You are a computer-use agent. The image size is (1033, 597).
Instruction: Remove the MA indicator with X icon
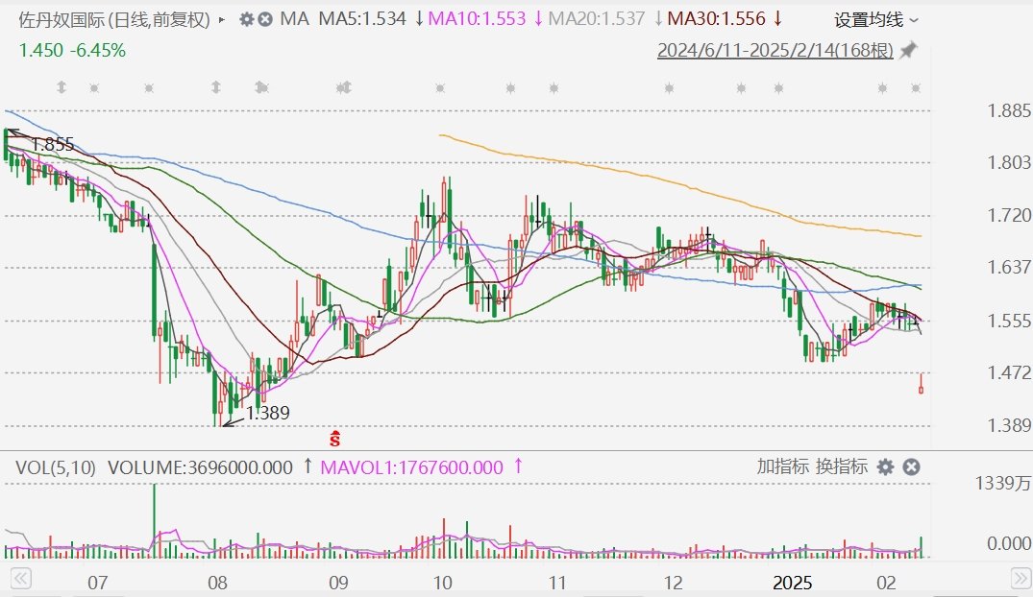click(265, 19)
